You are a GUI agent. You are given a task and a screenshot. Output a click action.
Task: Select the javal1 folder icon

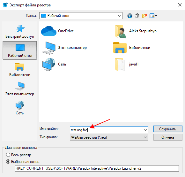(120, 65)
